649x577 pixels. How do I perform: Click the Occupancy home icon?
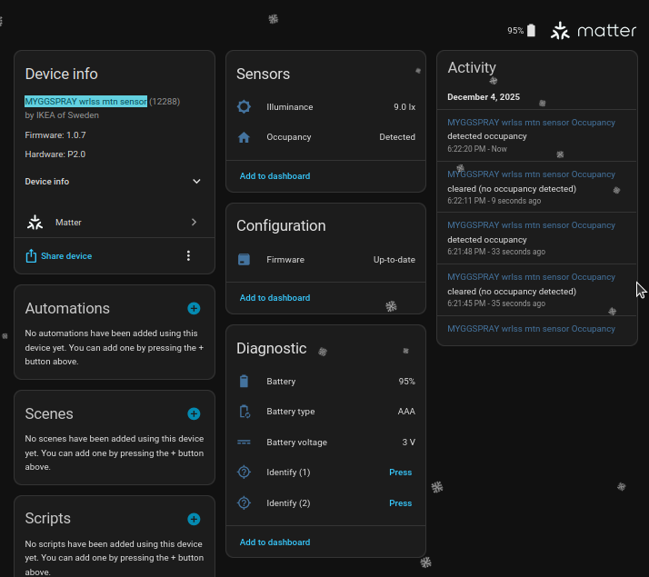244,137
